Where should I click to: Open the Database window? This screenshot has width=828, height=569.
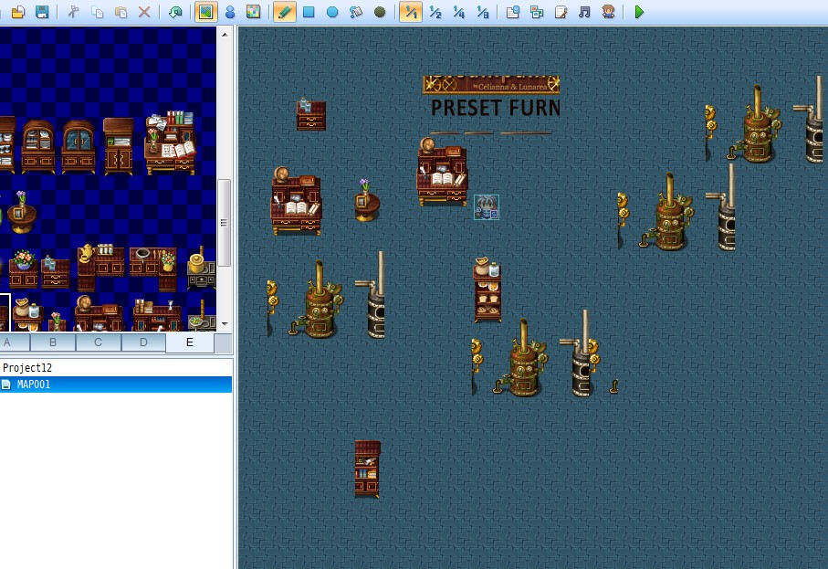(x=513, y=12)
